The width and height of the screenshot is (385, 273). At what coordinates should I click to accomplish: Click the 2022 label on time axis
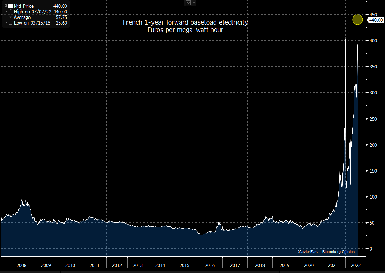[x=356, y=265]
